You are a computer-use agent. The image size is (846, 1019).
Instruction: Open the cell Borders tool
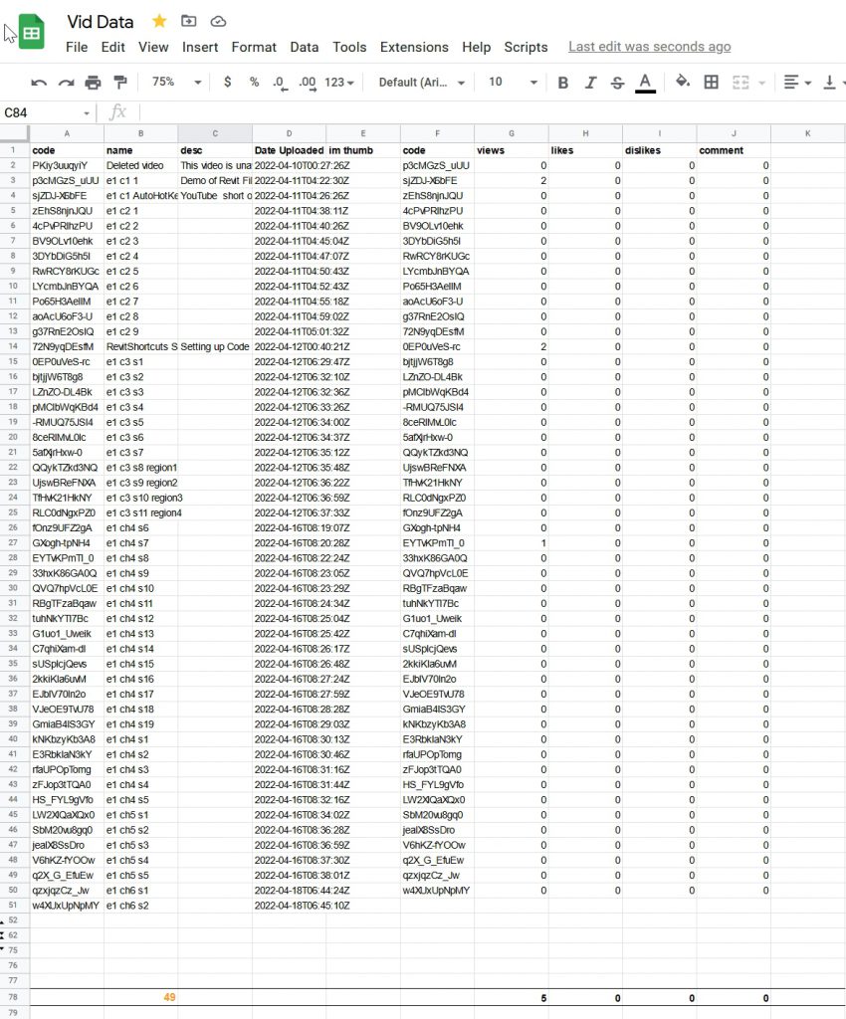711,83
